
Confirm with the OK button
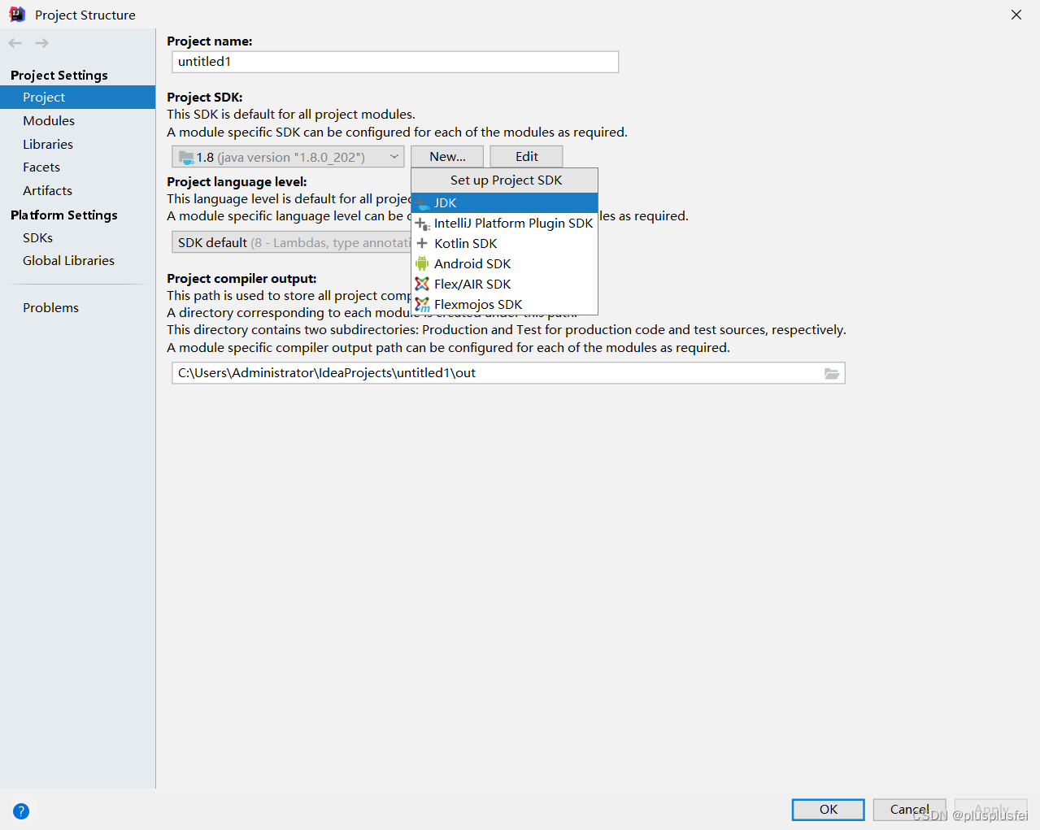(828, 810)
